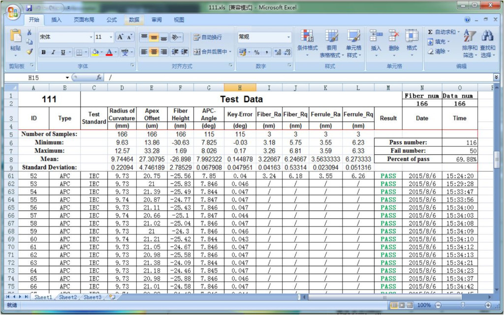Click the Paste clipboard icon
504x315 pixels.
click(x=15, y=36)
